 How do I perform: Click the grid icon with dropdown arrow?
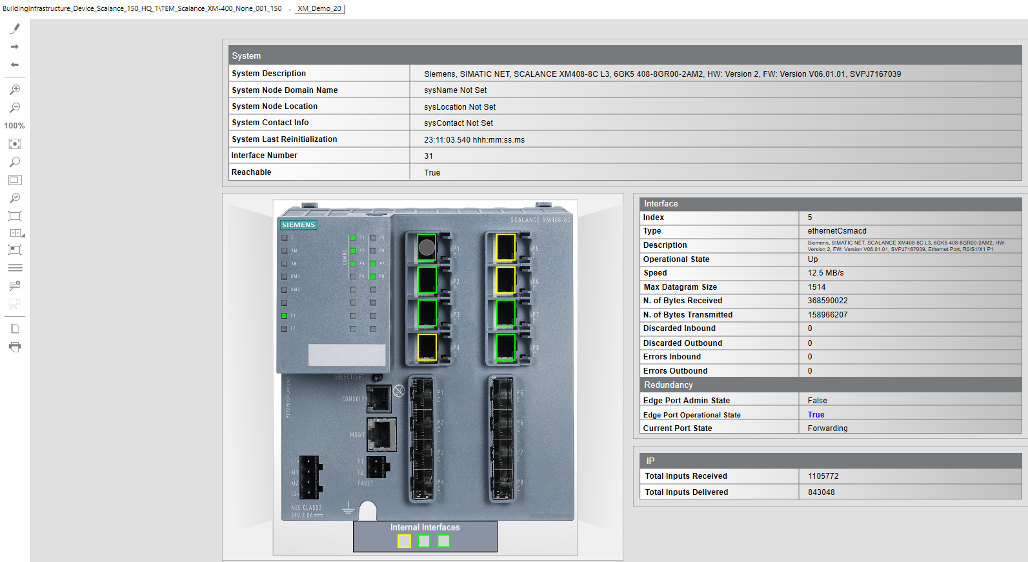pos(16,233)
